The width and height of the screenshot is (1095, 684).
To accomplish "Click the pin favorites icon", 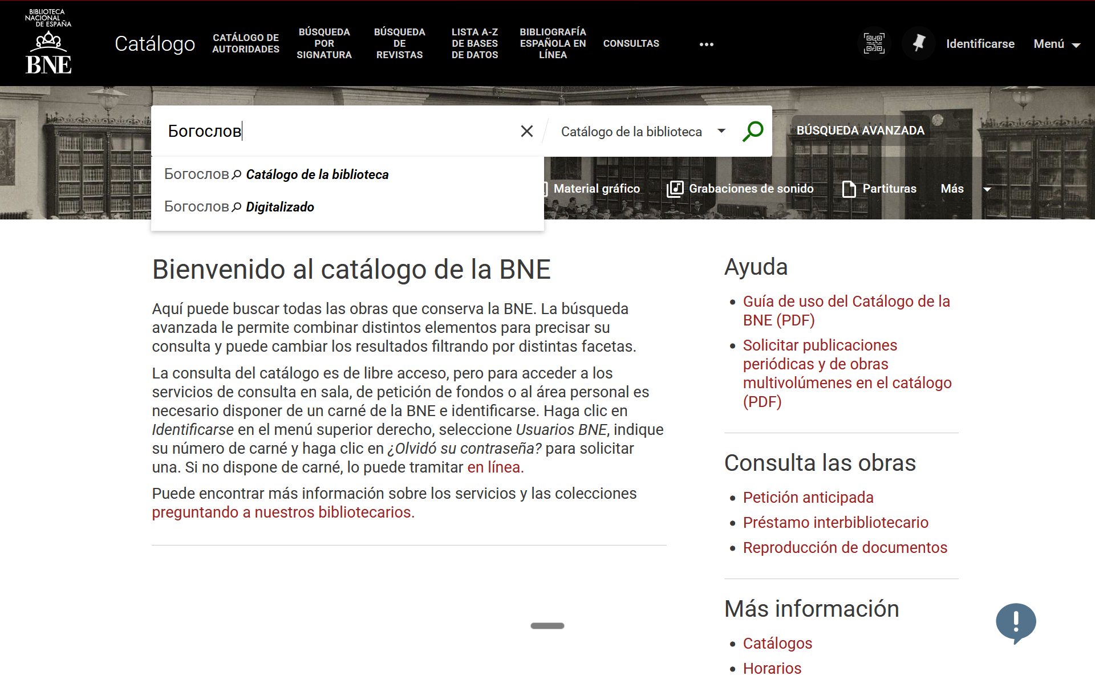I will 918,43.
